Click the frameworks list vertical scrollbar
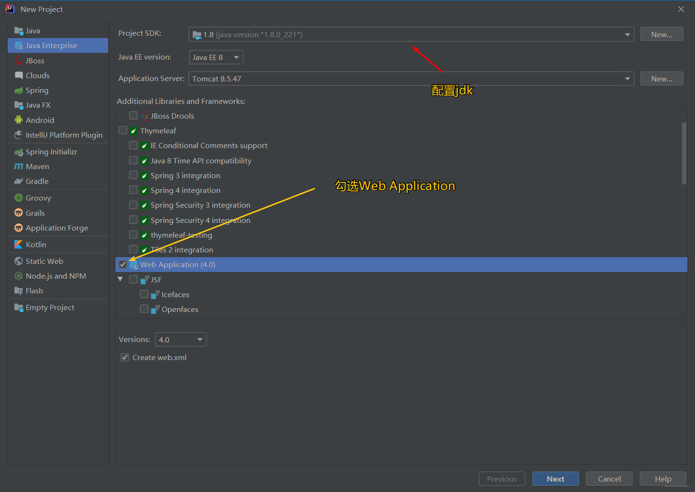 click(x=684, y=153)
